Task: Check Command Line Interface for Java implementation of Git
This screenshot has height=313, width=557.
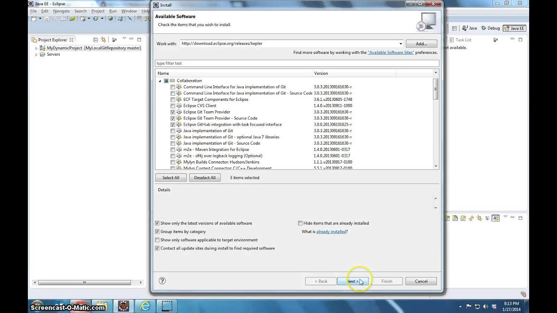Action: pos(173,87)
